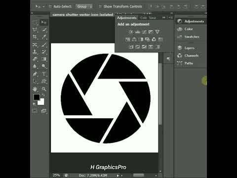
Task: Add a Brightness/Contrast adjustment
Action: tap(131, 32)
